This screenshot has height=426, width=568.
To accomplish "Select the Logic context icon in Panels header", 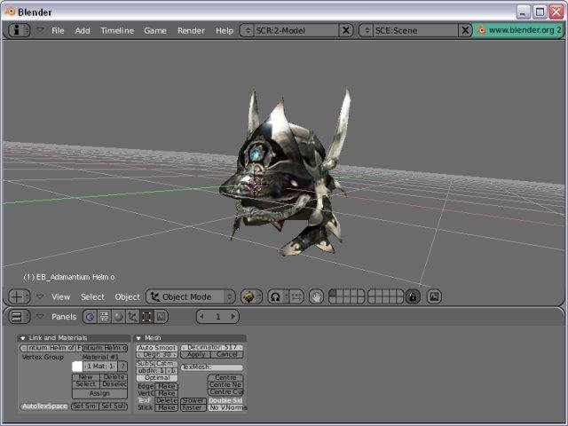I will pos(90,317).
